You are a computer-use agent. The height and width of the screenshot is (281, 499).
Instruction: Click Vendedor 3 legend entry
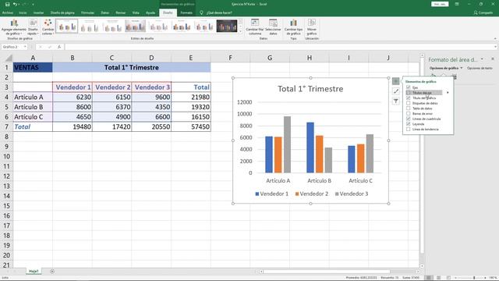point(352,194)
